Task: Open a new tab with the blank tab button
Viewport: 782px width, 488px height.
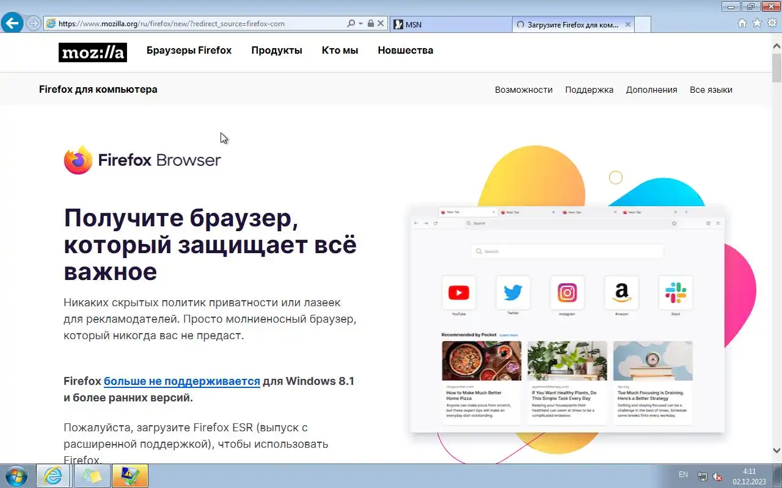Action: 643,24
